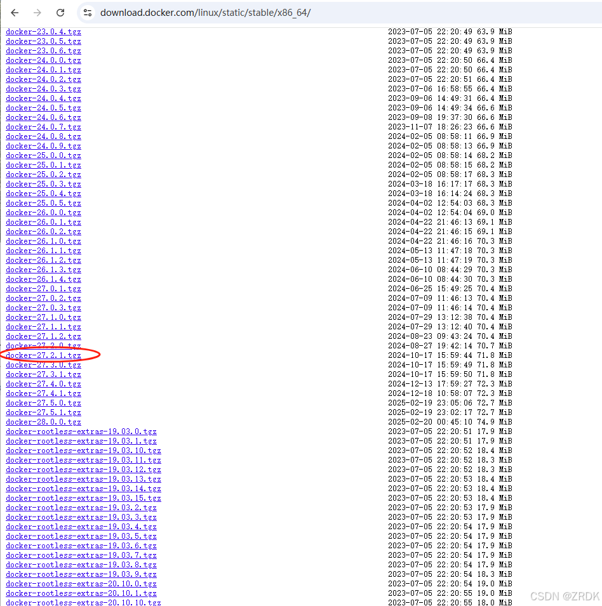
Task: Click docker-27.4.1.tgz
Action: pos(43,393)
